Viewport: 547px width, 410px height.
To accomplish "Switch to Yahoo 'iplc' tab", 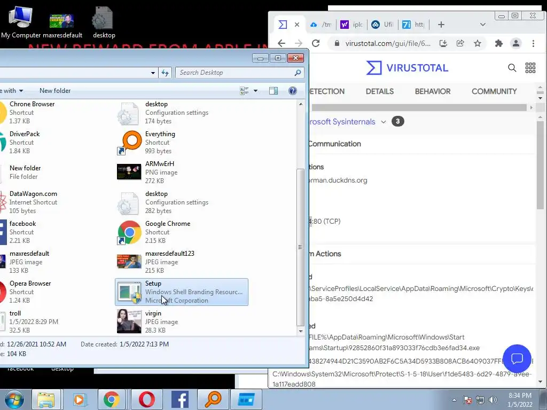I will click(x=351, y=25).
